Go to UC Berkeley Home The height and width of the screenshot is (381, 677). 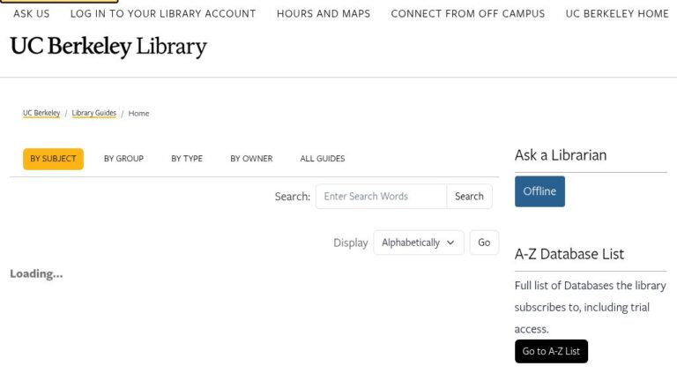point(617,14)
